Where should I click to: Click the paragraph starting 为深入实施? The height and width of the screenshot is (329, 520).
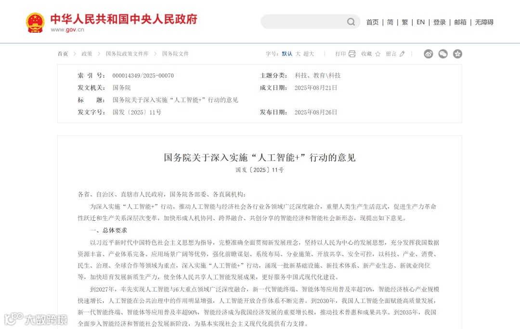[257, 213]
